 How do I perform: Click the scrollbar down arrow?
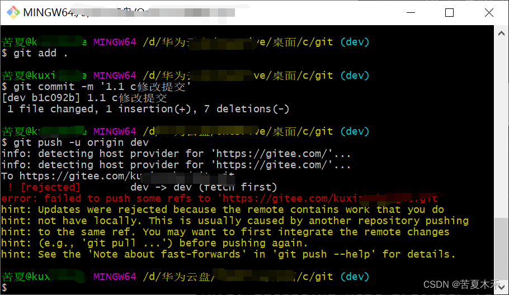[501, 287]
